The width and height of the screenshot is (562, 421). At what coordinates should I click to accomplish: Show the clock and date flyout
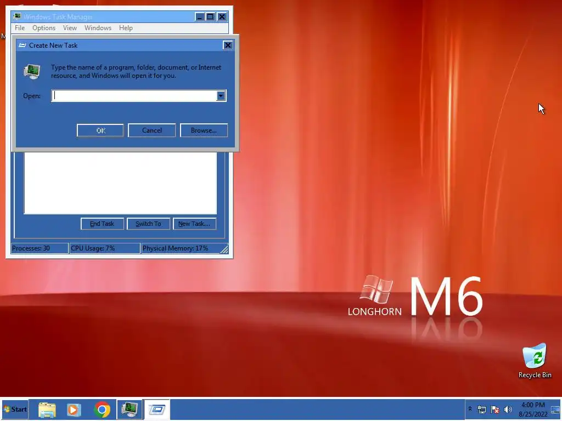click(533, 409)
